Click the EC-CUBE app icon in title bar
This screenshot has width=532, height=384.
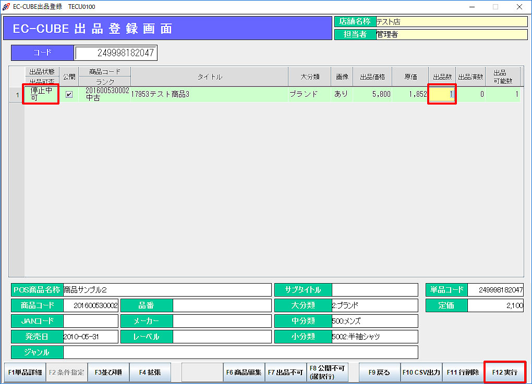(x=6, y=7)
